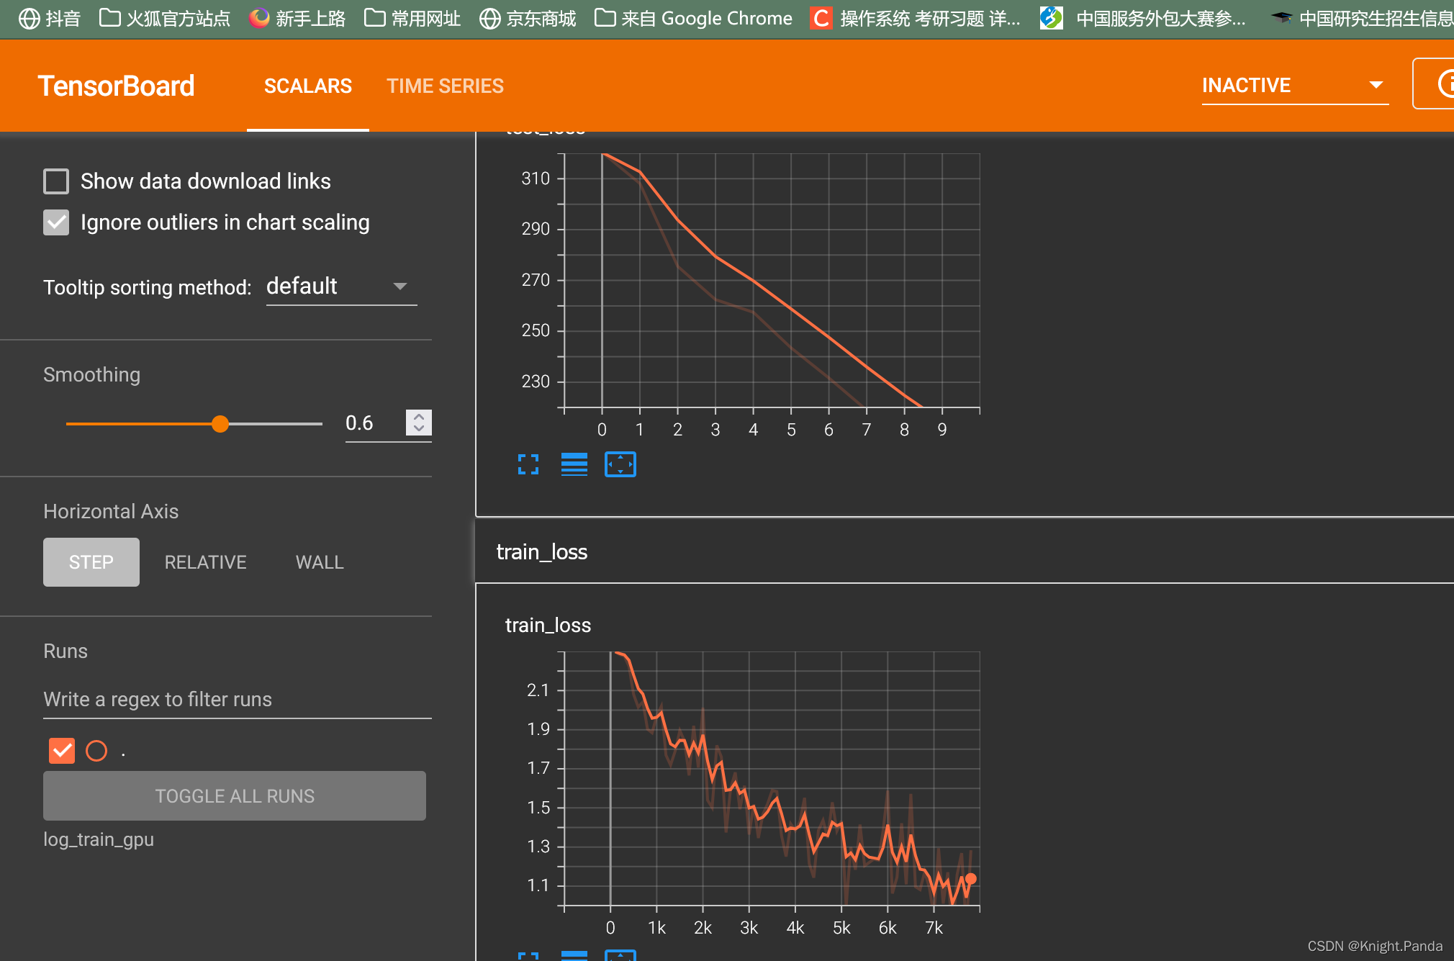Click the smoothing value field 0.6

pyautogui.click(x=374, y=423)
